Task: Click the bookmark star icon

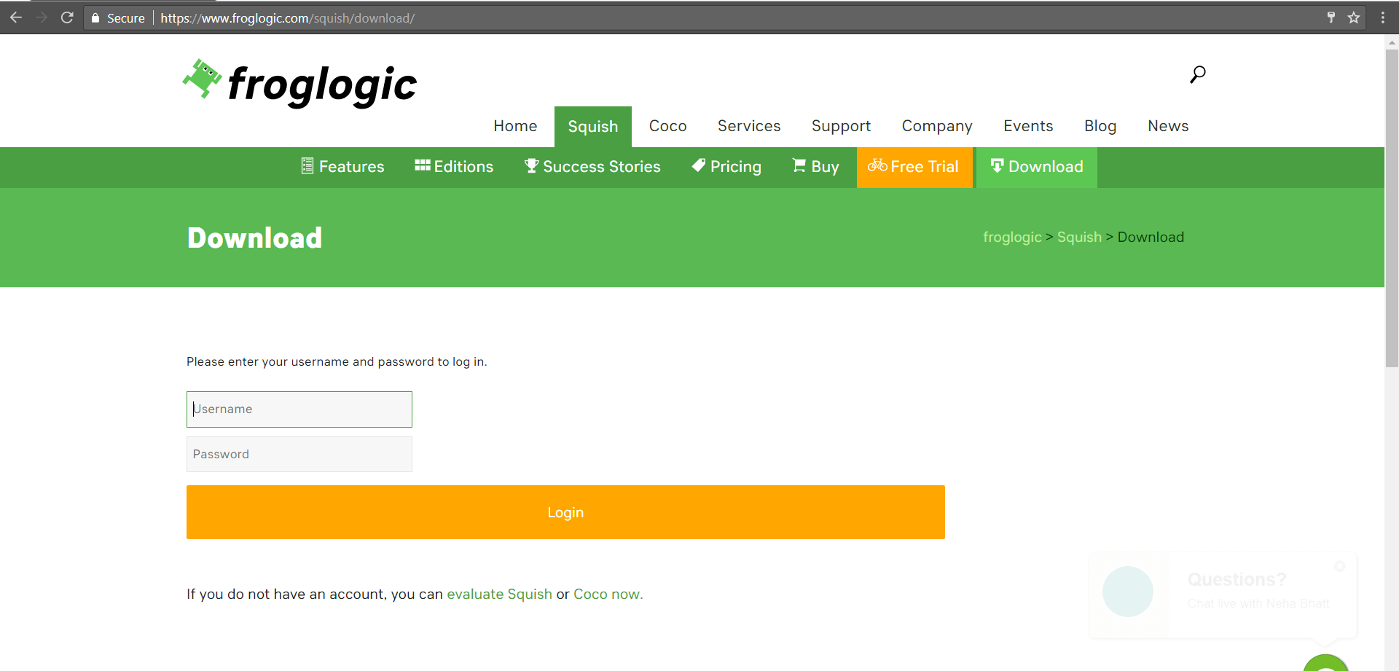Action: (x=1354, y=17)
